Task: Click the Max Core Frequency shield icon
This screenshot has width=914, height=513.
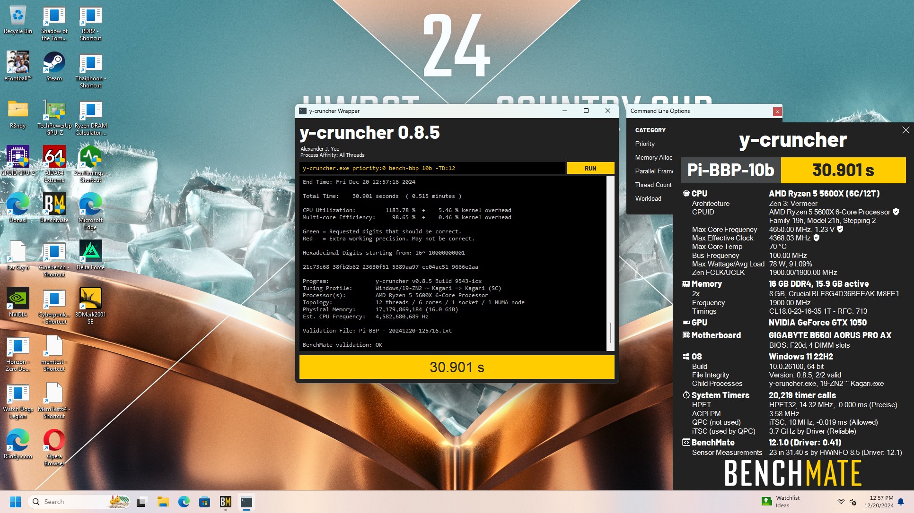Action: pos(840,229)
